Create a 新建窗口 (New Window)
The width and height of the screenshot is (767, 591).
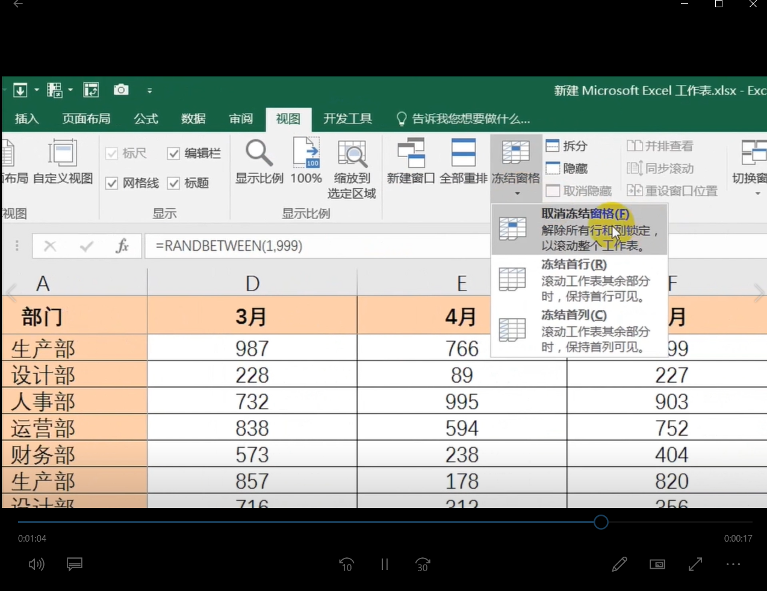410,162
